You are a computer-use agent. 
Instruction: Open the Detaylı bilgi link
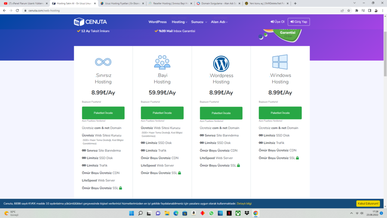coord(244,204)
